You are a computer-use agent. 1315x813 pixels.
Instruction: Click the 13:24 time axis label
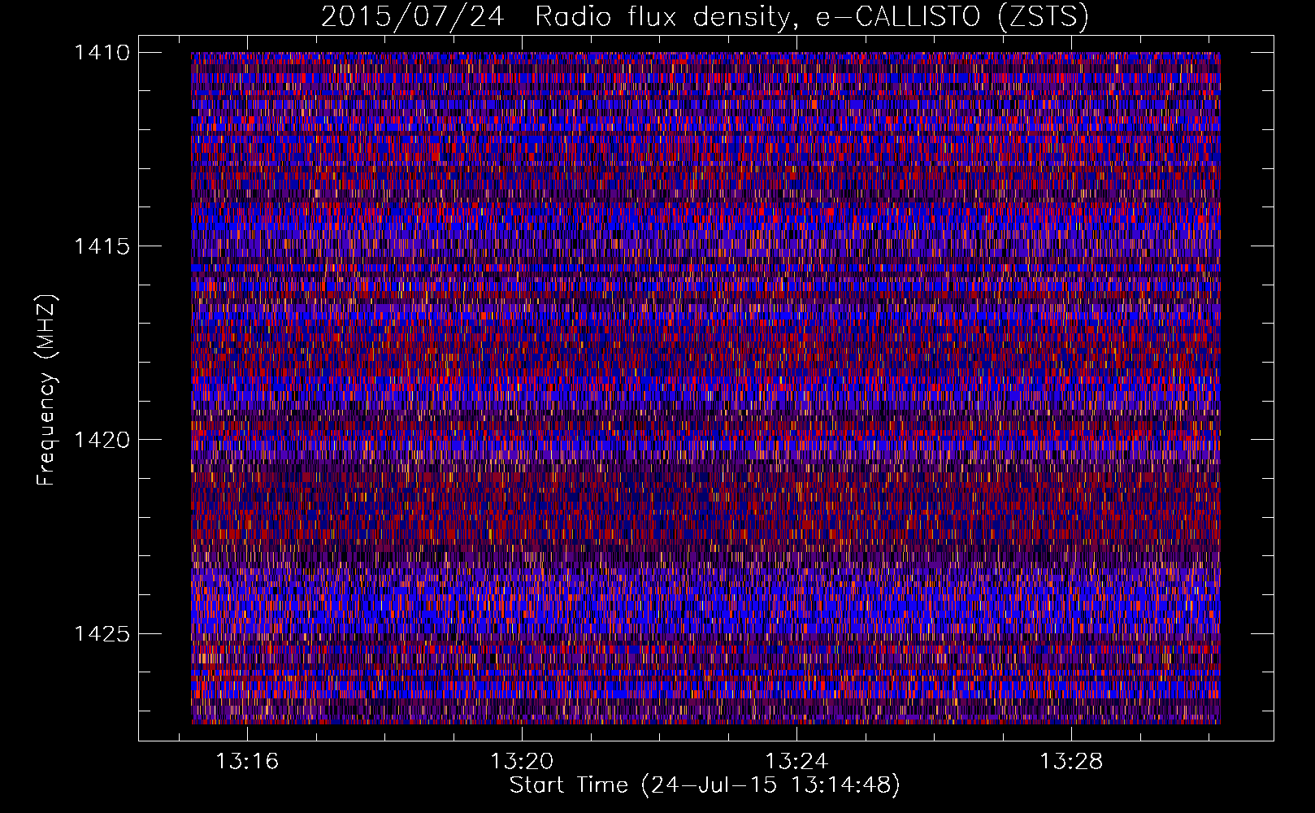796,761
